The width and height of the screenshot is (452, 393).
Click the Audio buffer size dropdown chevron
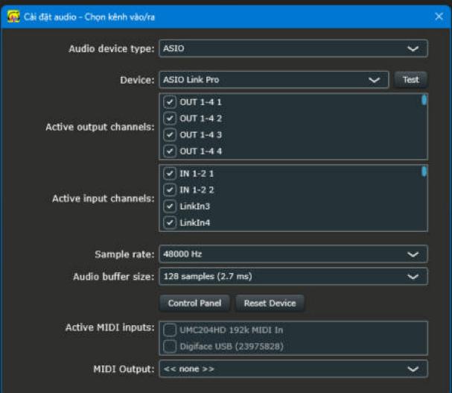pyautogui.click(x=413, y=277)
